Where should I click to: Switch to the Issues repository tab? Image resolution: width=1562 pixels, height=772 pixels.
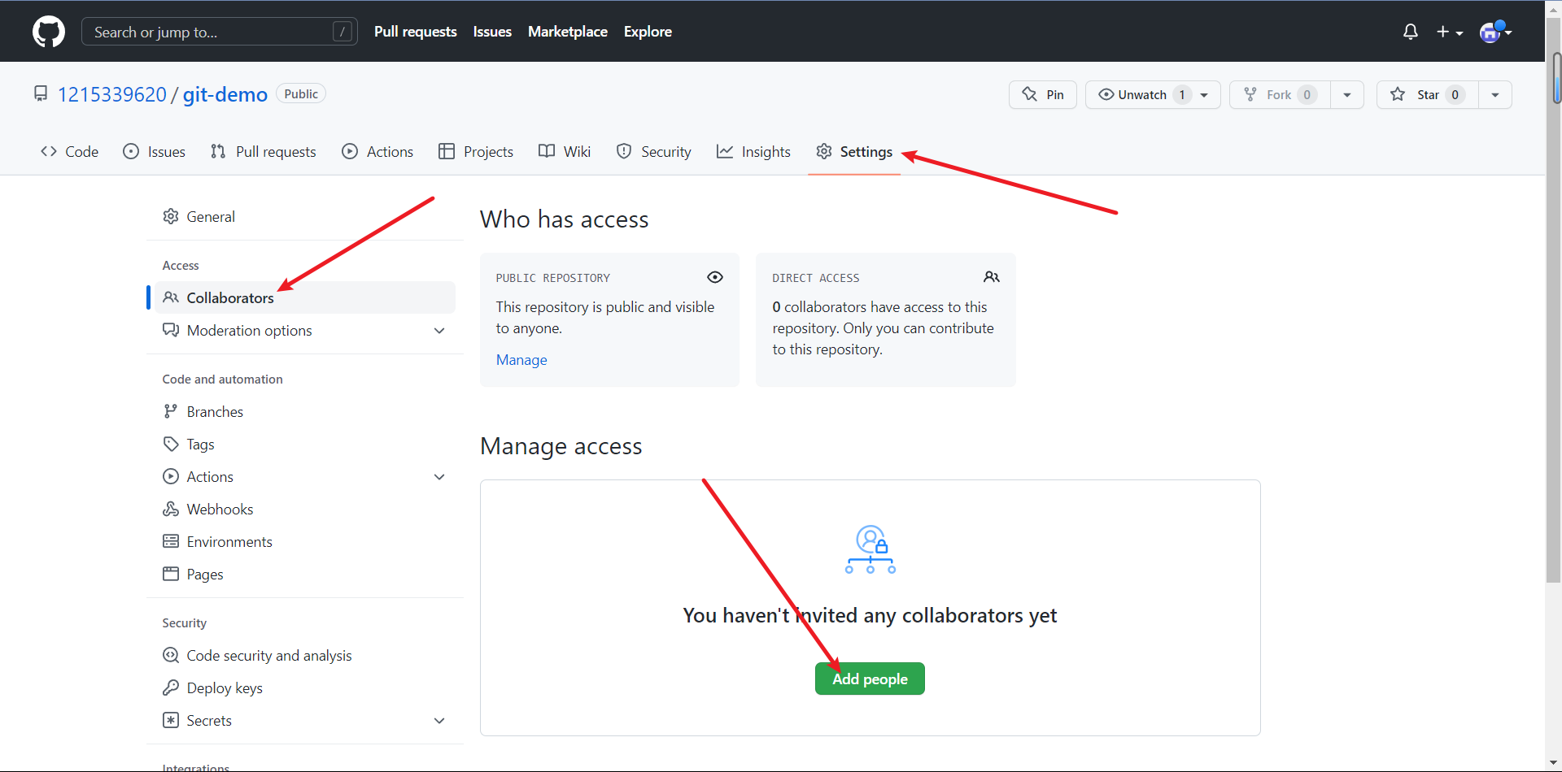tap(155, 151)
